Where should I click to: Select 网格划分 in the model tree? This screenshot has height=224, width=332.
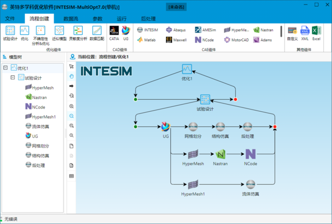coord(37,146)
